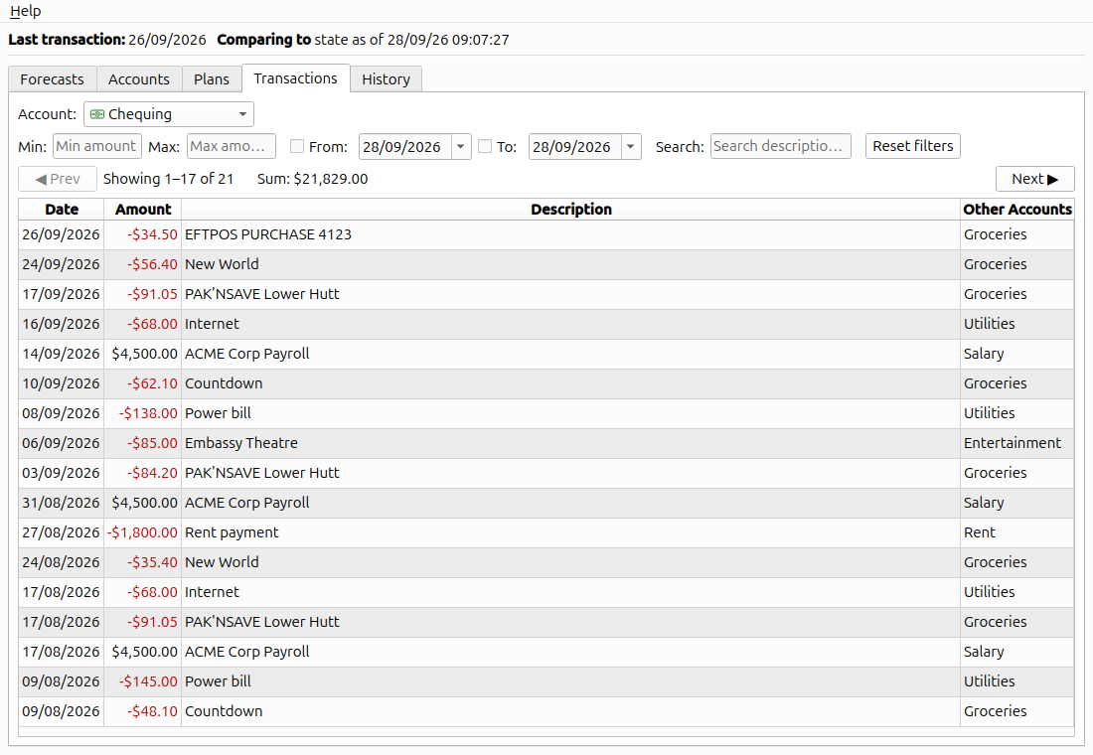Click the Countdown row dated 10/09/2026
The height and width of the screenshot is (755, 1093).
pos(546,384)
